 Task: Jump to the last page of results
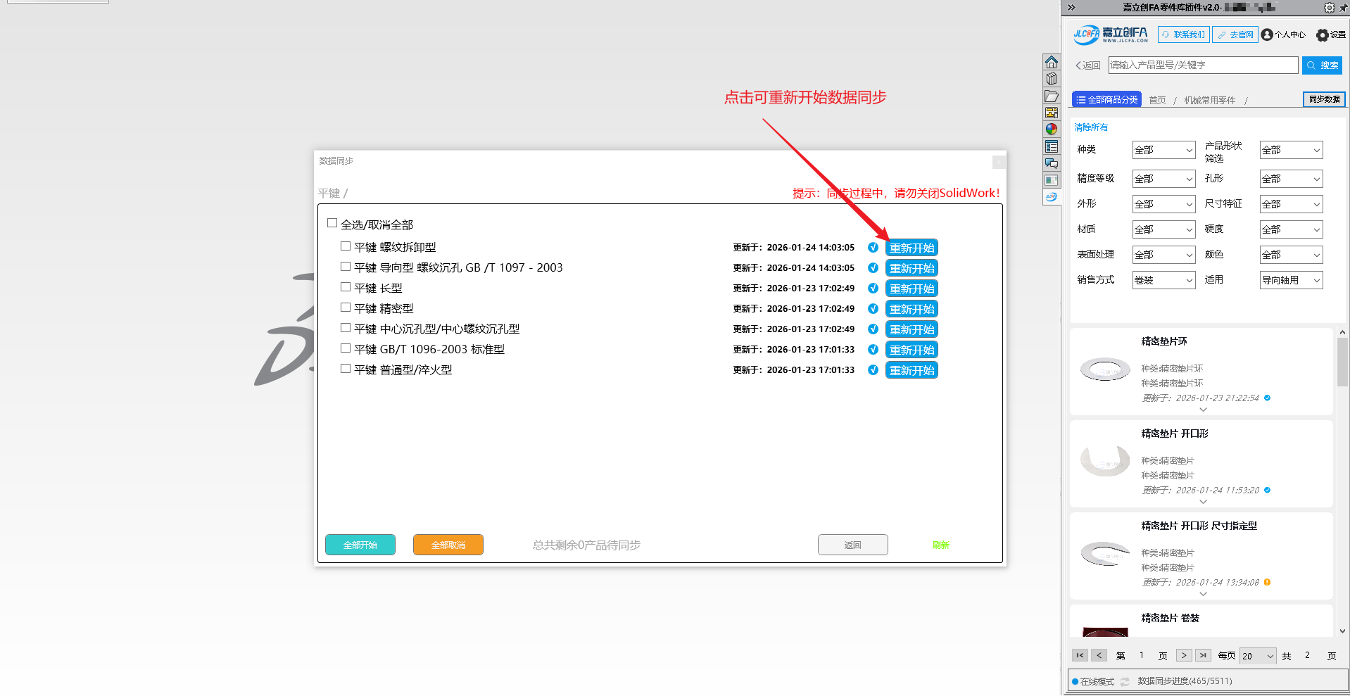click(1203, 655)
